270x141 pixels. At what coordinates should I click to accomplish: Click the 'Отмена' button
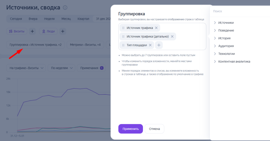coord(154,129)
